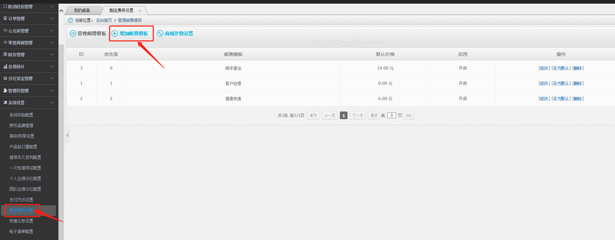Collapse the sidebar with the left arrow handle
615x240 pixels.
point(67,135)
